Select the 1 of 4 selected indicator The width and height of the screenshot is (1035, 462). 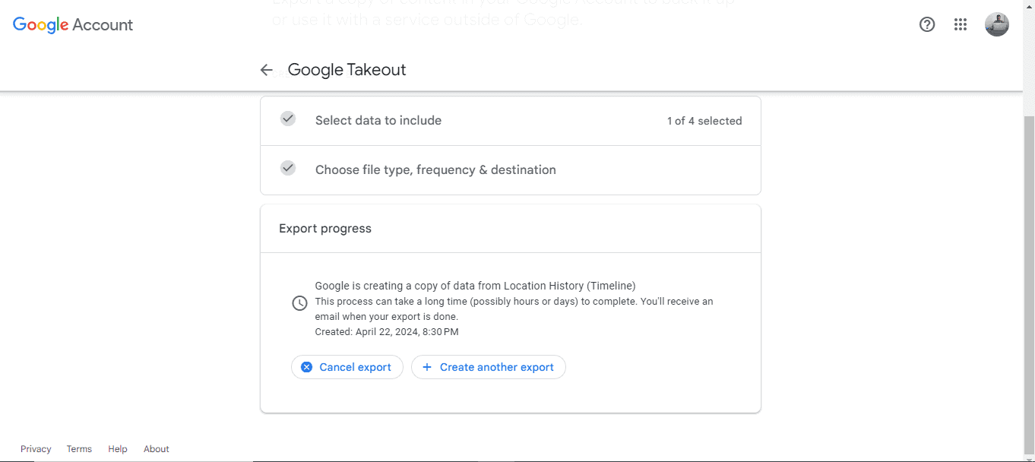coord(704,120)
